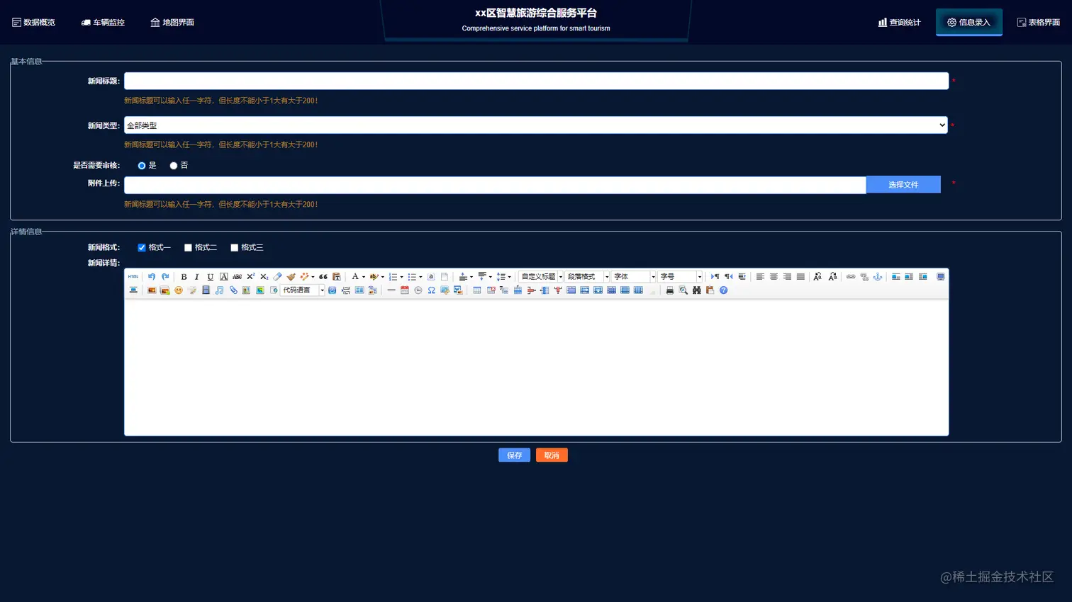1072x602 pixels.
Task: Click inside the 新闻详情 editor body
Action: click(536, 367)
